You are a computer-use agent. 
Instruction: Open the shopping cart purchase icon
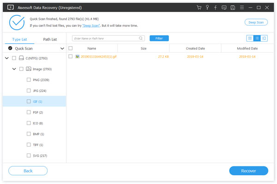[199, 7]
